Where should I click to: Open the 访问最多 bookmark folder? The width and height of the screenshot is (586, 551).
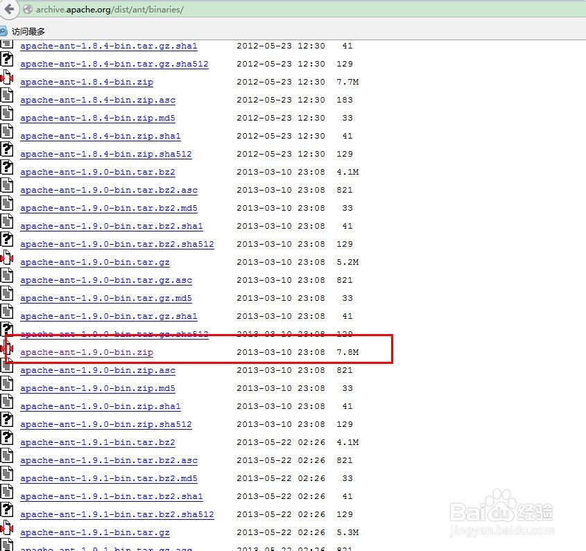[x=23, y=31]
